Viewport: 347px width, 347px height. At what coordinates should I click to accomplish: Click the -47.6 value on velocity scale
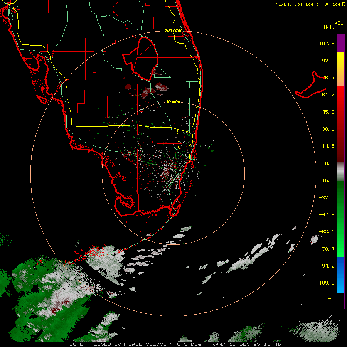327,215
